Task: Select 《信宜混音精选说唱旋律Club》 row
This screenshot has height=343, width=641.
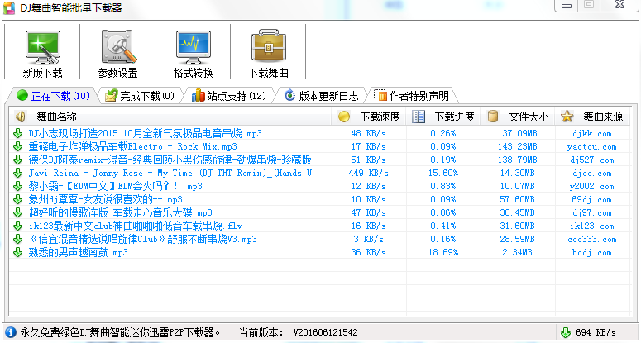Action: click(320, 239)
